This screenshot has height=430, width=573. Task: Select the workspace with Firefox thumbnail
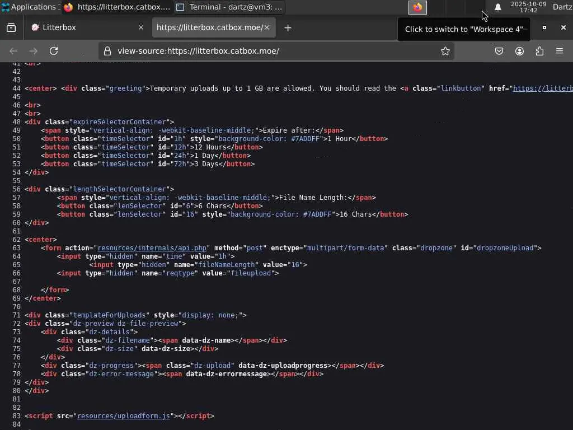coord(417,7)
